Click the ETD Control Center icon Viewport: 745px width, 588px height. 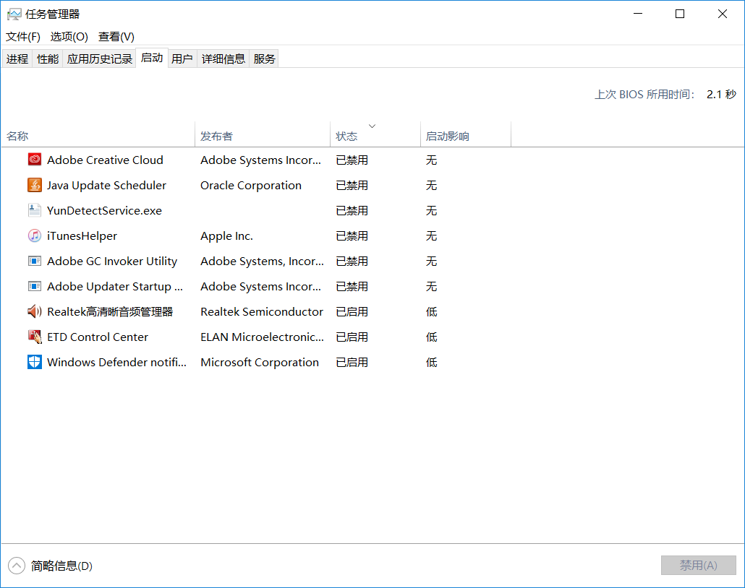[x=35, y=337]
